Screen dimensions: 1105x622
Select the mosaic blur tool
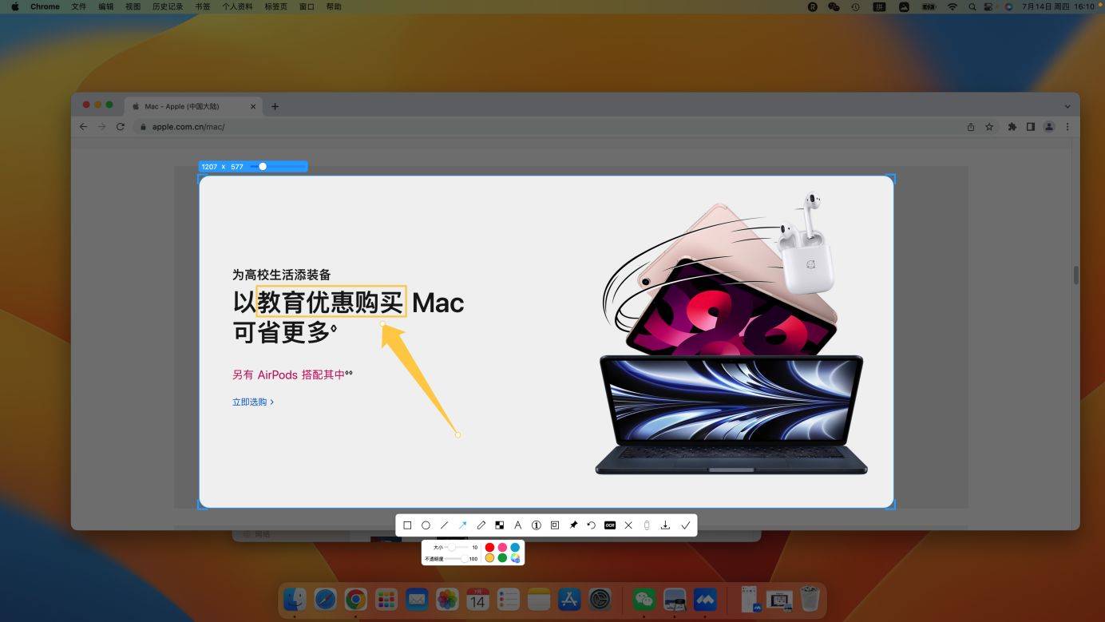[x=499, y=525]
